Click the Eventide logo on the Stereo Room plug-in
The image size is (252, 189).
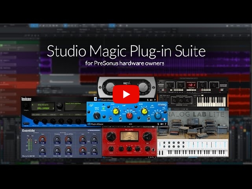pyautogui.click(x=29, y=131)
